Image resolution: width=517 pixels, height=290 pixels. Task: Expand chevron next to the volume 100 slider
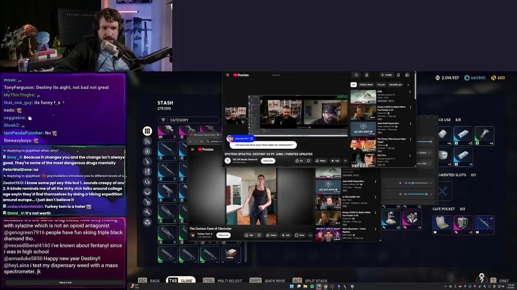[431, 194]
